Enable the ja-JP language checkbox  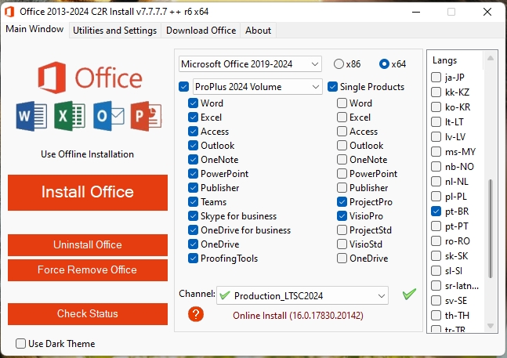pos(436,78)
